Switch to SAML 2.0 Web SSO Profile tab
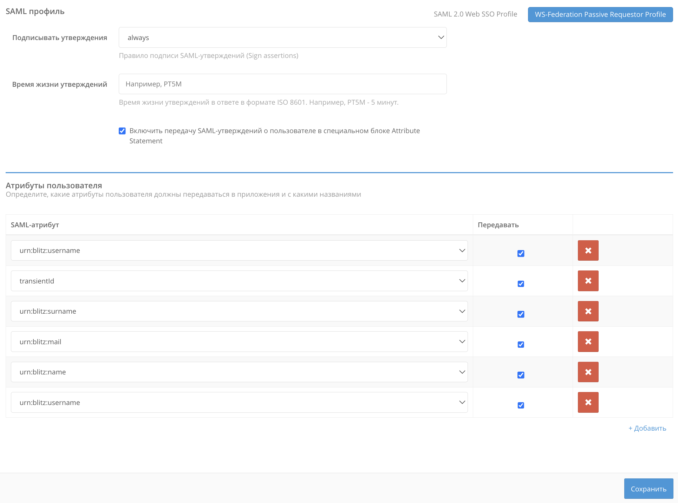The image size is (678, 503). tap(475, 14)
